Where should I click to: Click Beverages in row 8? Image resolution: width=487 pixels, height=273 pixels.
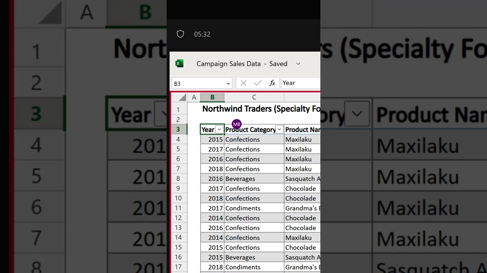254,179
